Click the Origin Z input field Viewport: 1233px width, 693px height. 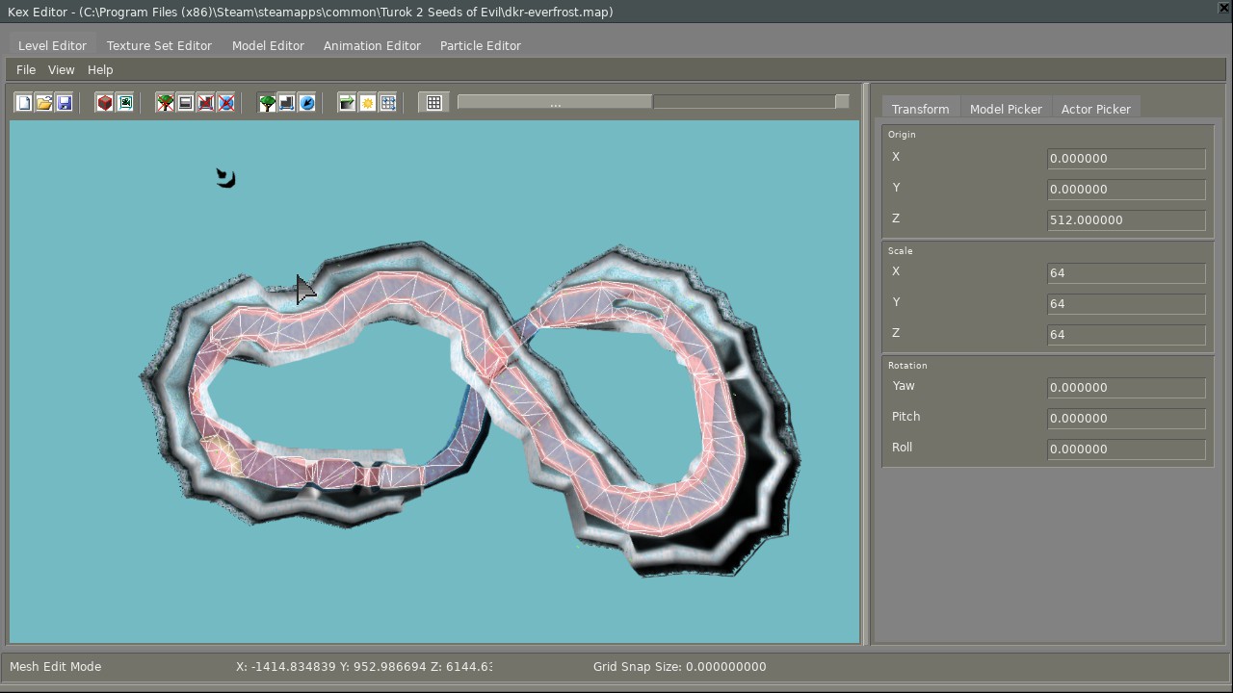[x=1125, y=219]
